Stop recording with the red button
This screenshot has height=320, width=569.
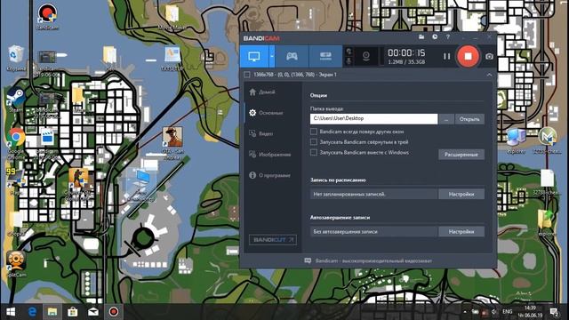468,56
